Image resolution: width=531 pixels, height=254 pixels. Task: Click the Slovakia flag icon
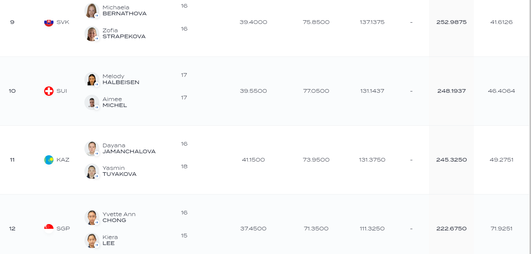tap(49, 22)
